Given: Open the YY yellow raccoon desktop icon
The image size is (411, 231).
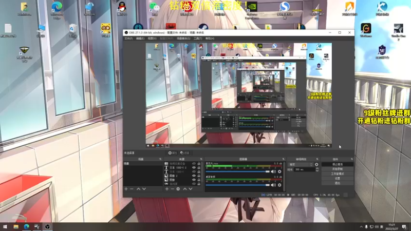Looking at the screenshot, I should pos(105,30).
